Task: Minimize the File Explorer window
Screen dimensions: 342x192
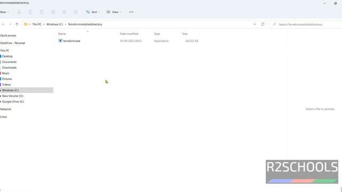Action: tap(324, 3)
